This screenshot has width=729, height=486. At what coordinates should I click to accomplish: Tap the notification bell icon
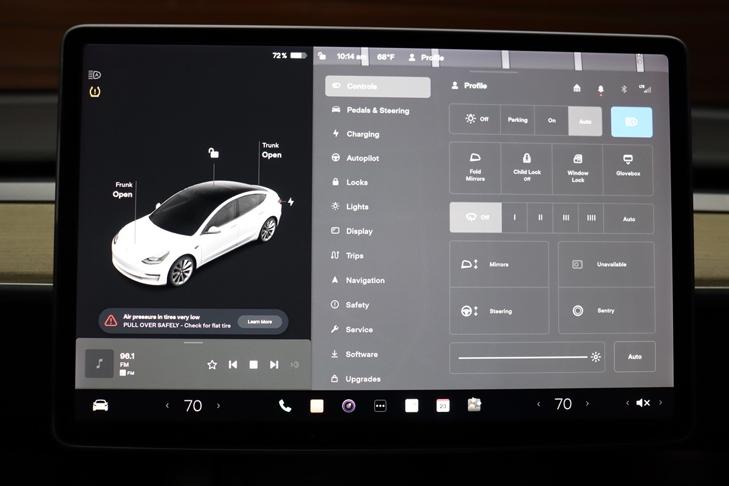point(601,89)
